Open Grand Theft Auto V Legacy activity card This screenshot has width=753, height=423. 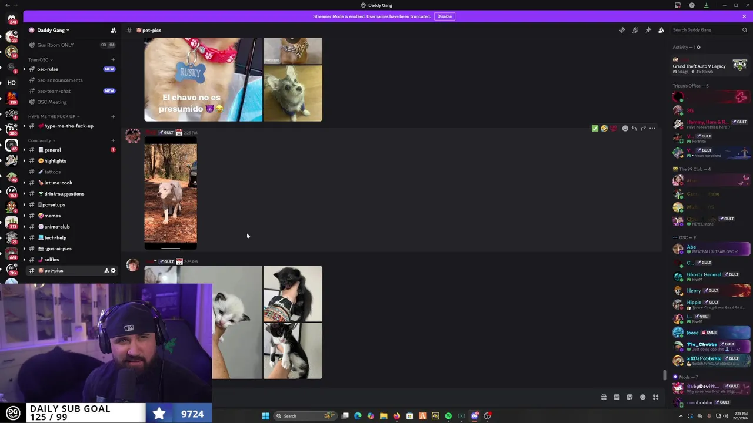coord(711,65)
